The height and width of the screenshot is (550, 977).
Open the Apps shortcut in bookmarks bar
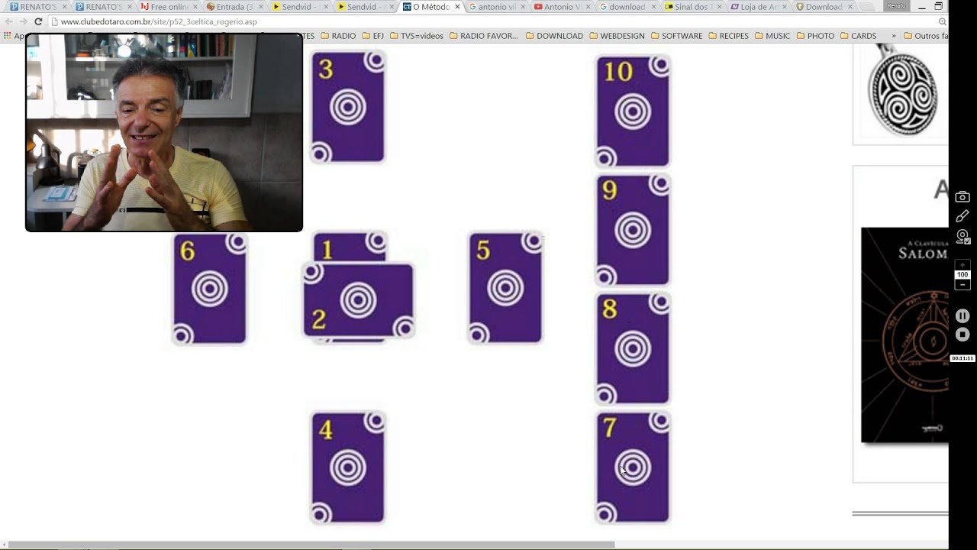point(14,36)
